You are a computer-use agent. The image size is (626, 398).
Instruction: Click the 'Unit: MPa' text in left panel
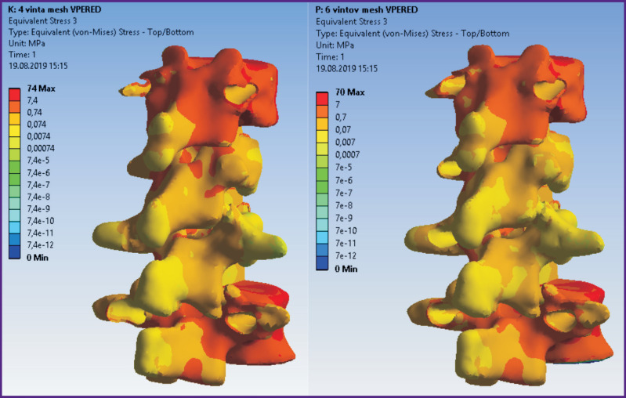[29, 44]
